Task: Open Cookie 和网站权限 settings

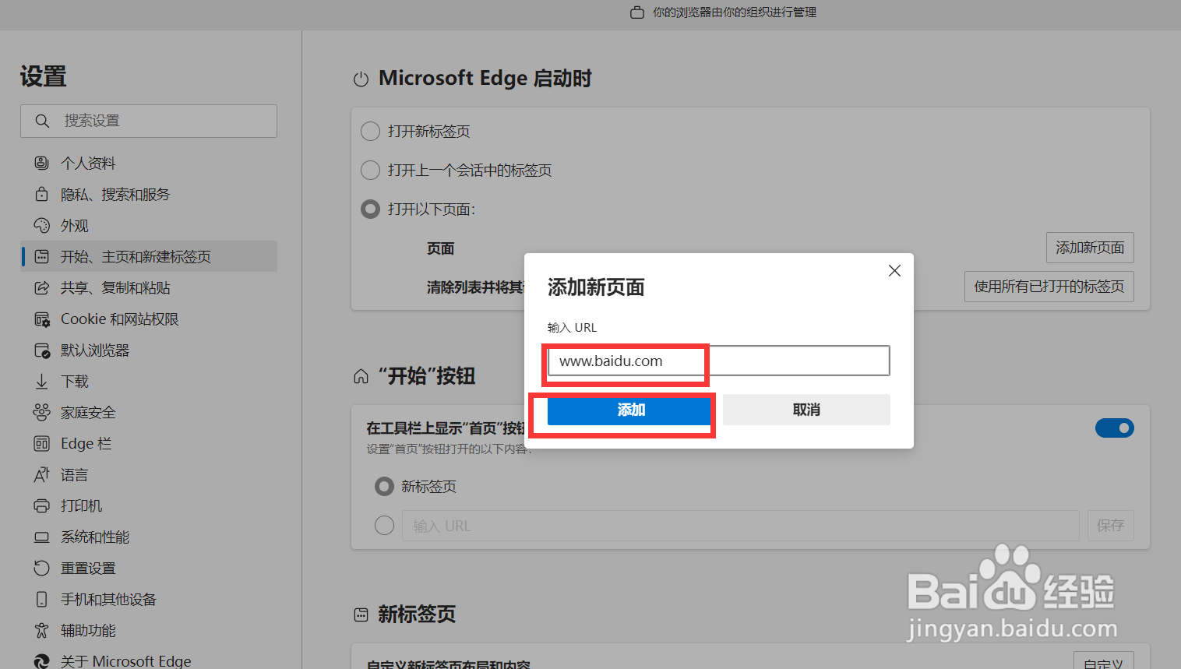Action: (149, 319)
